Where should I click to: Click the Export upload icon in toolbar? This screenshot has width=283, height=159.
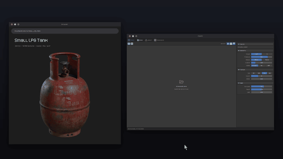[146, 40]
